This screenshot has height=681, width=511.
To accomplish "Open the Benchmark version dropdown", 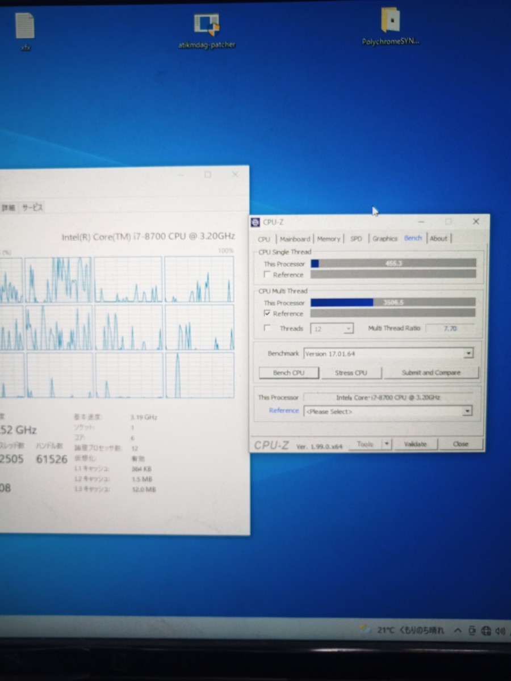I will click(x=388, y=354).
